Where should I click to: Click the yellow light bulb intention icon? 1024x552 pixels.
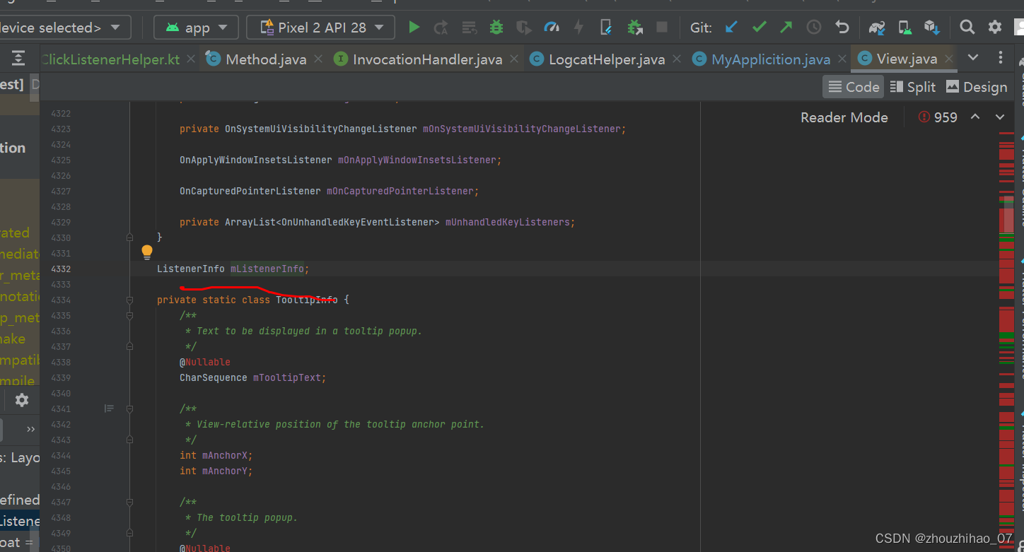point(147,252)
